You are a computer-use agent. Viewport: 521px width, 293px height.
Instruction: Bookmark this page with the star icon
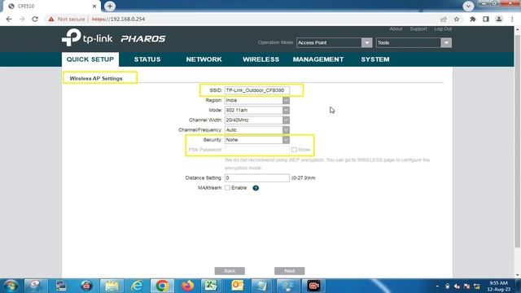457,20
